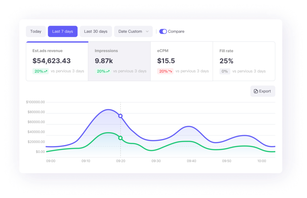The image size is (307, 198).
Task: Select the Est.ads revenue tab
Action: tap(57, 61)
